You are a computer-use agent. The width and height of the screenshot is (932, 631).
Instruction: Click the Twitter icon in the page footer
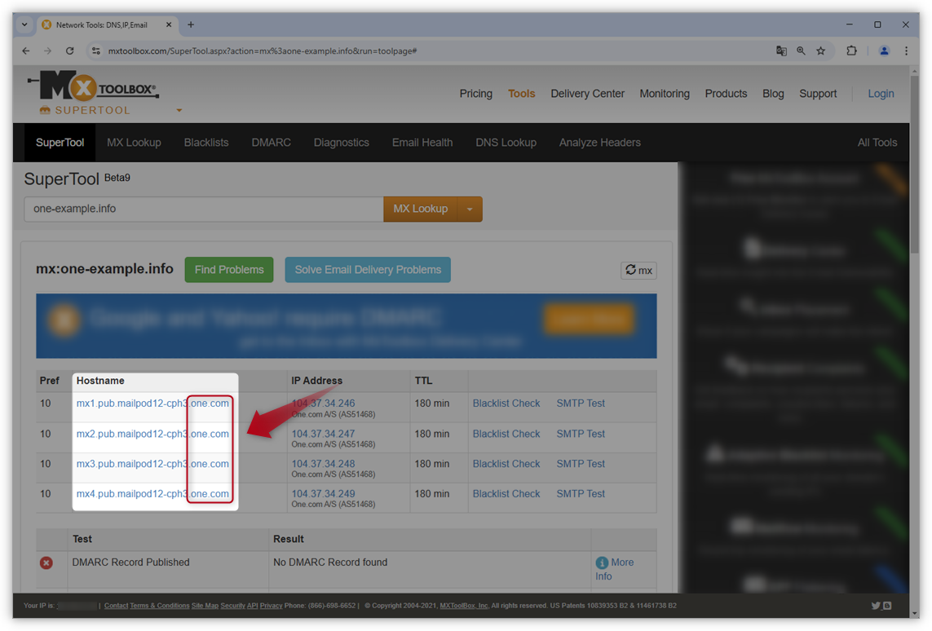[x=875, y=606]
